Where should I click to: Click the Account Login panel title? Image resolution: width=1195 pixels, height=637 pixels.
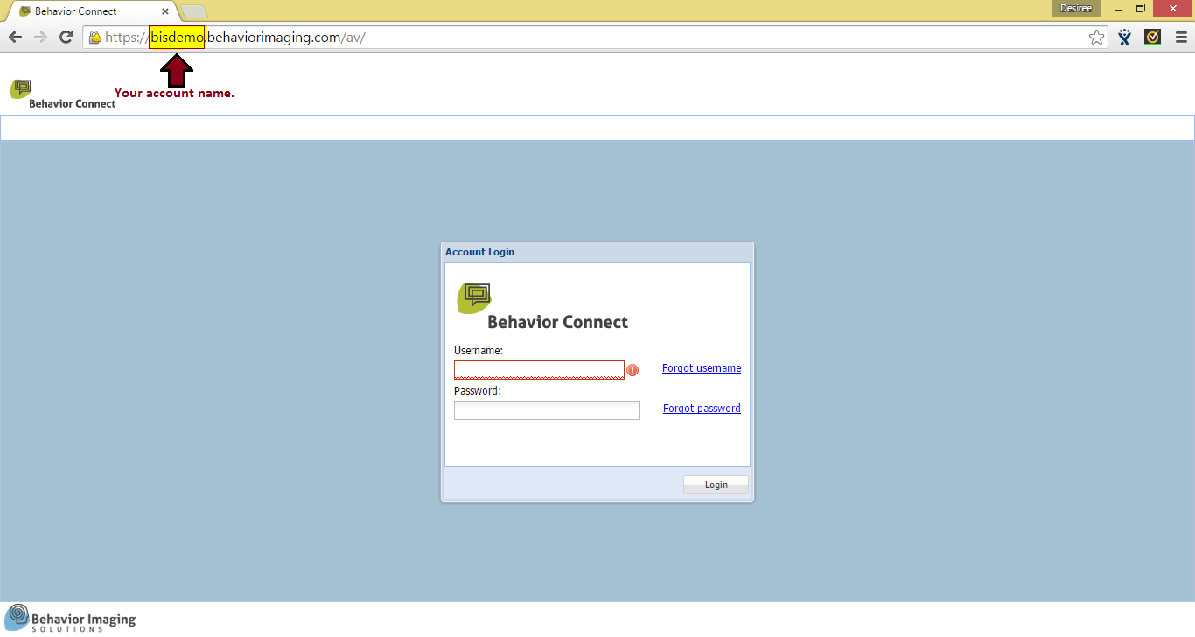(479, 252)
